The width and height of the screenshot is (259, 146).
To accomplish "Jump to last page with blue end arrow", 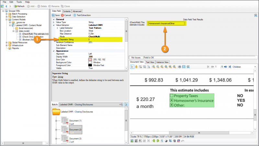I will pos(230,67).
